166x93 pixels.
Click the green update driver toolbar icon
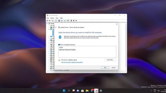coord(71,21)
